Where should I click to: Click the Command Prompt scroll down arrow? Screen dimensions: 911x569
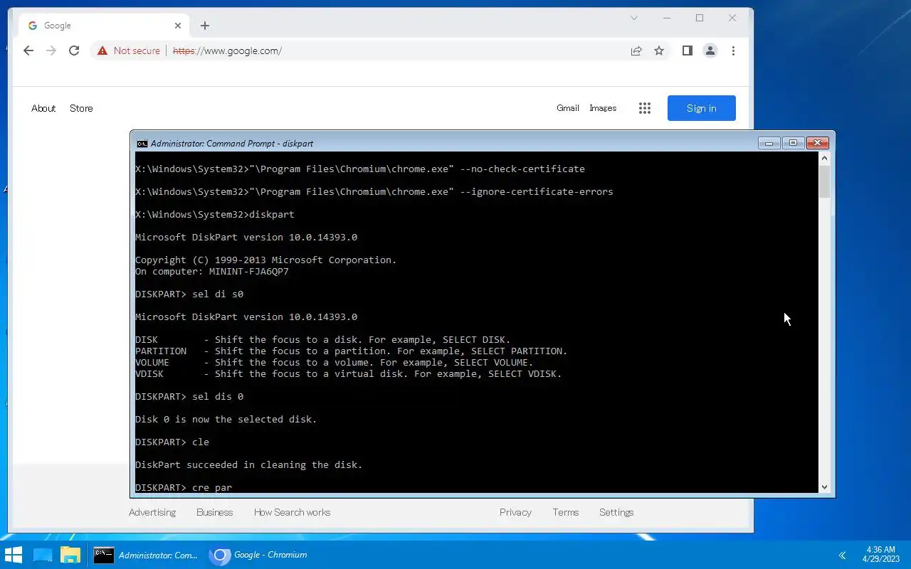coord(825,487)
